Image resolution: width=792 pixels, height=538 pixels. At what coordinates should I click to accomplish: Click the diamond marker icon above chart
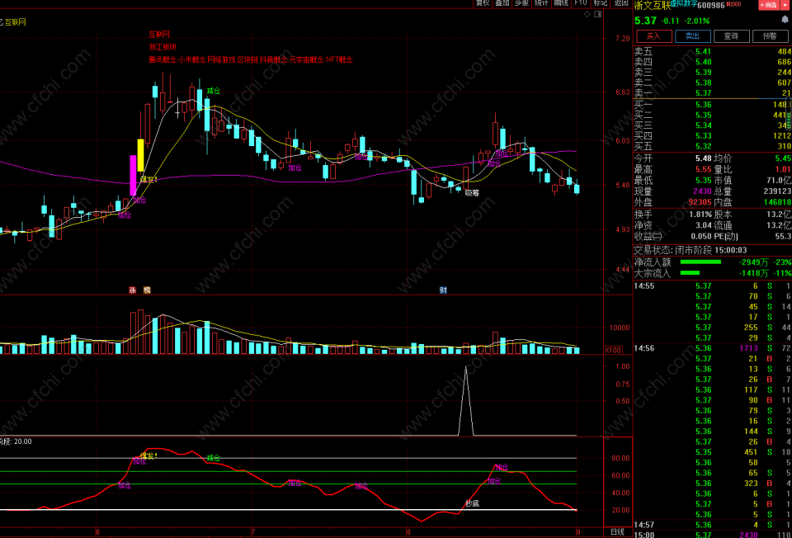click(x=587, y=15)
